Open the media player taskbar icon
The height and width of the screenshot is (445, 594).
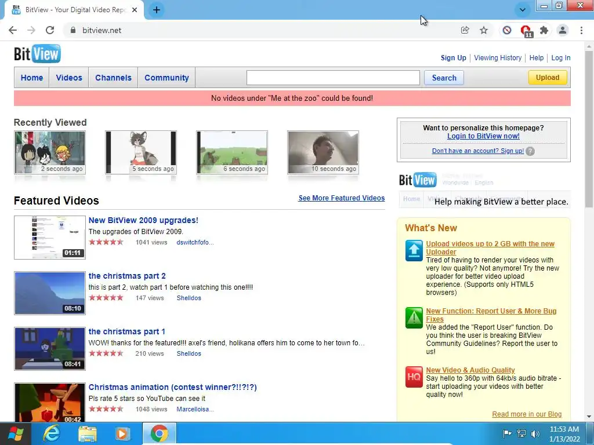pyautogui.click(x=122, y=433)
